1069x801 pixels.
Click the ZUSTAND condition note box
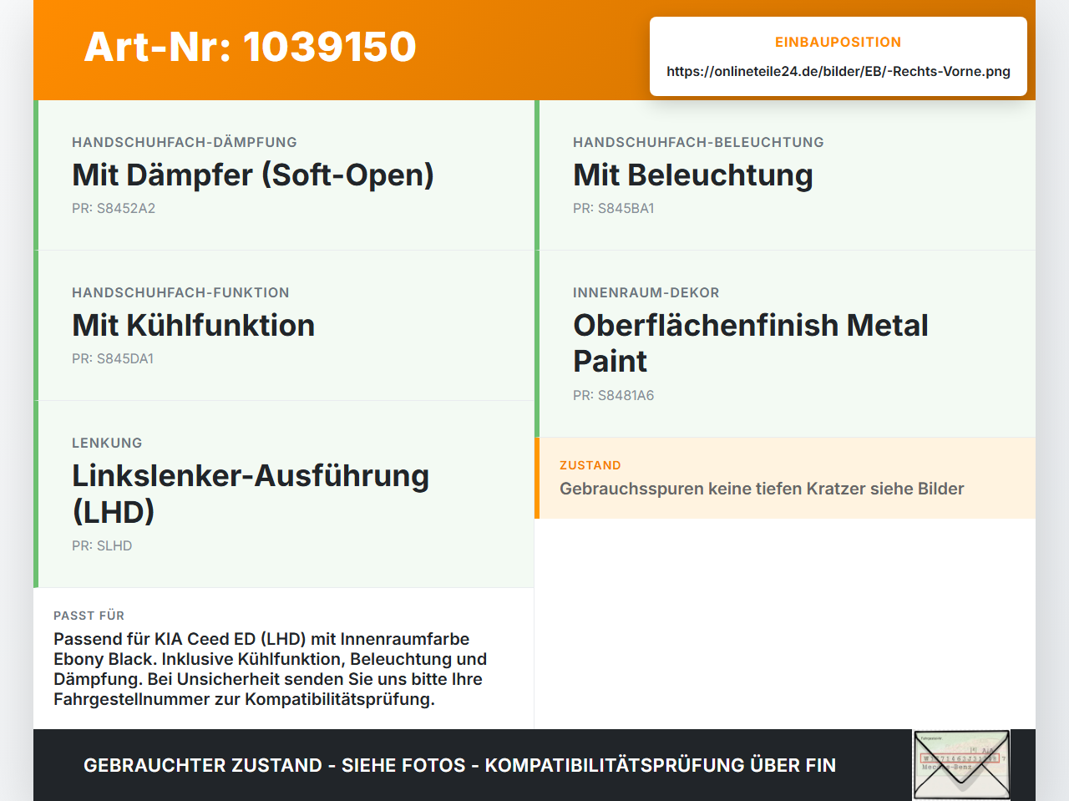pyautogui.click(x=785, y=478)
